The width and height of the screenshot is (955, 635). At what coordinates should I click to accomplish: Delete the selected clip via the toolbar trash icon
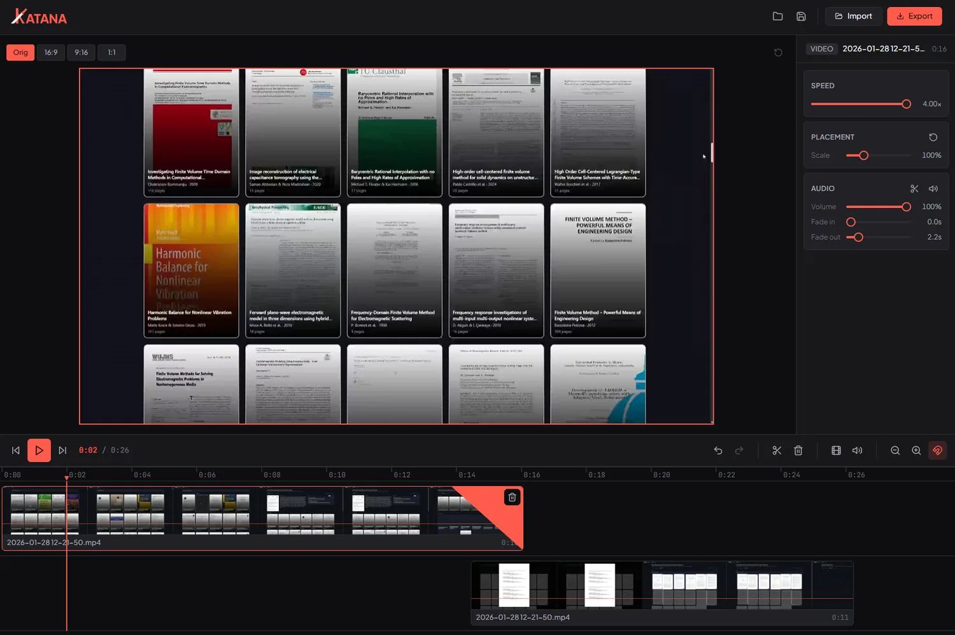[798, 450]
